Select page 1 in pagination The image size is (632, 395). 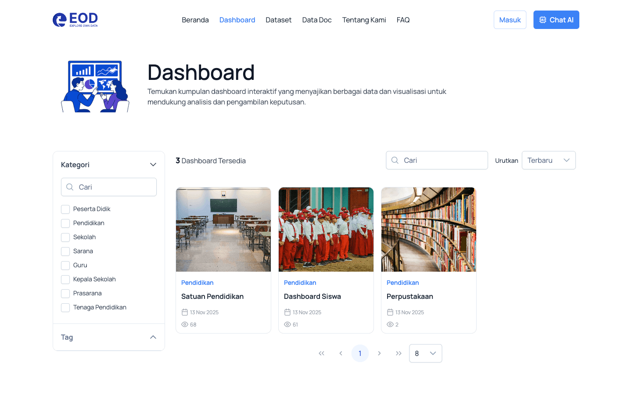tap(360, 353)
